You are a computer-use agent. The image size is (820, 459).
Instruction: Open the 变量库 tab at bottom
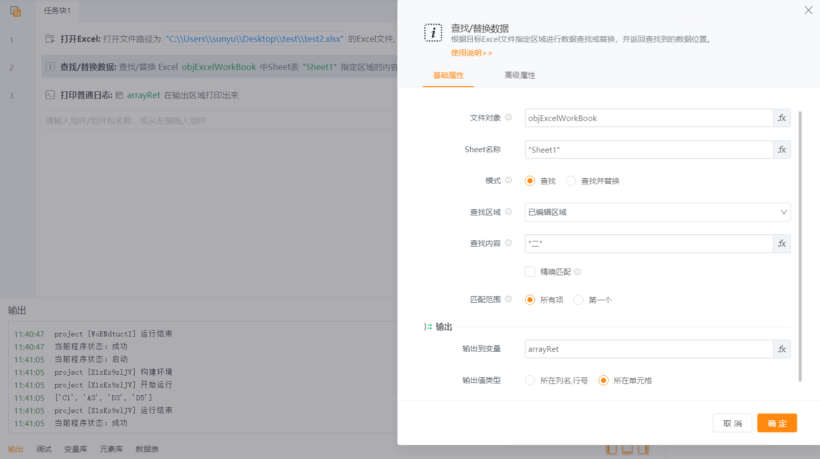(x=76, y=449)
